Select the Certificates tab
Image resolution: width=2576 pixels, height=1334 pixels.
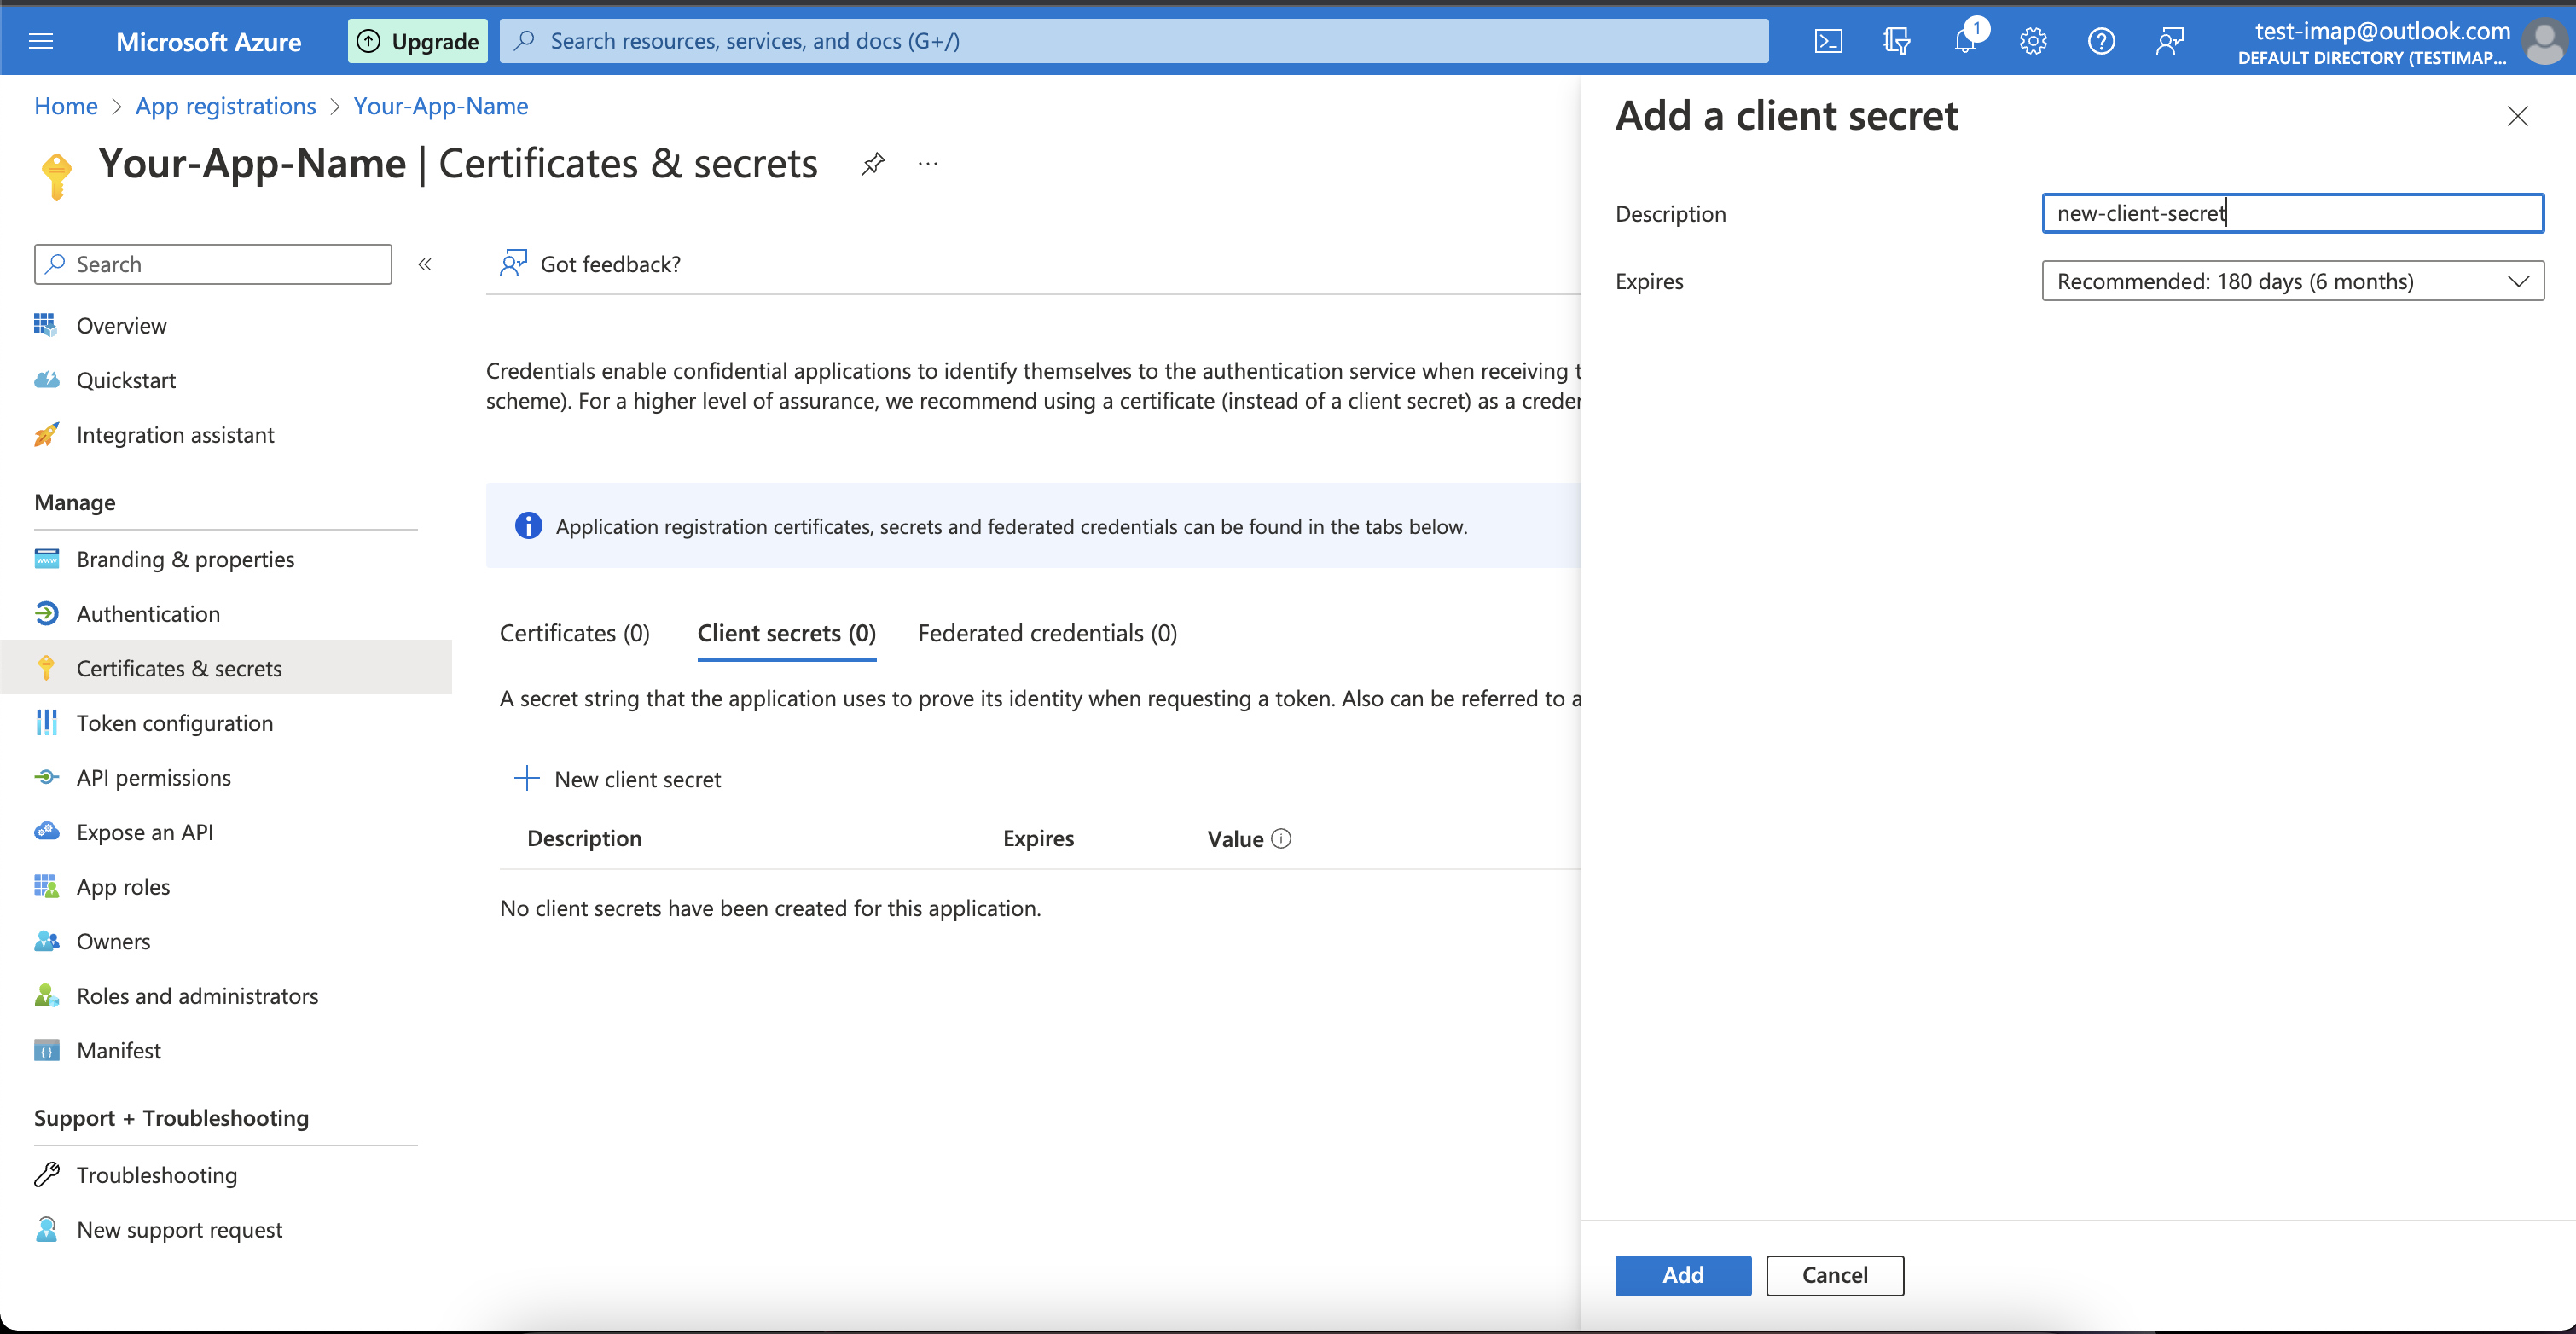coord(573,633)
